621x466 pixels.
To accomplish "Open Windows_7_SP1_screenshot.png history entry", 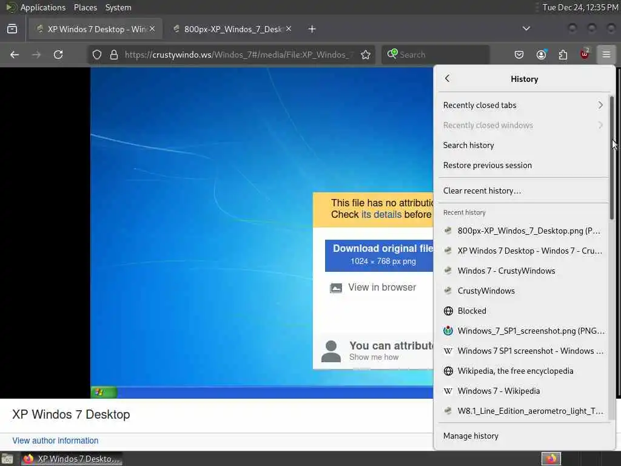I will [523, 331].
